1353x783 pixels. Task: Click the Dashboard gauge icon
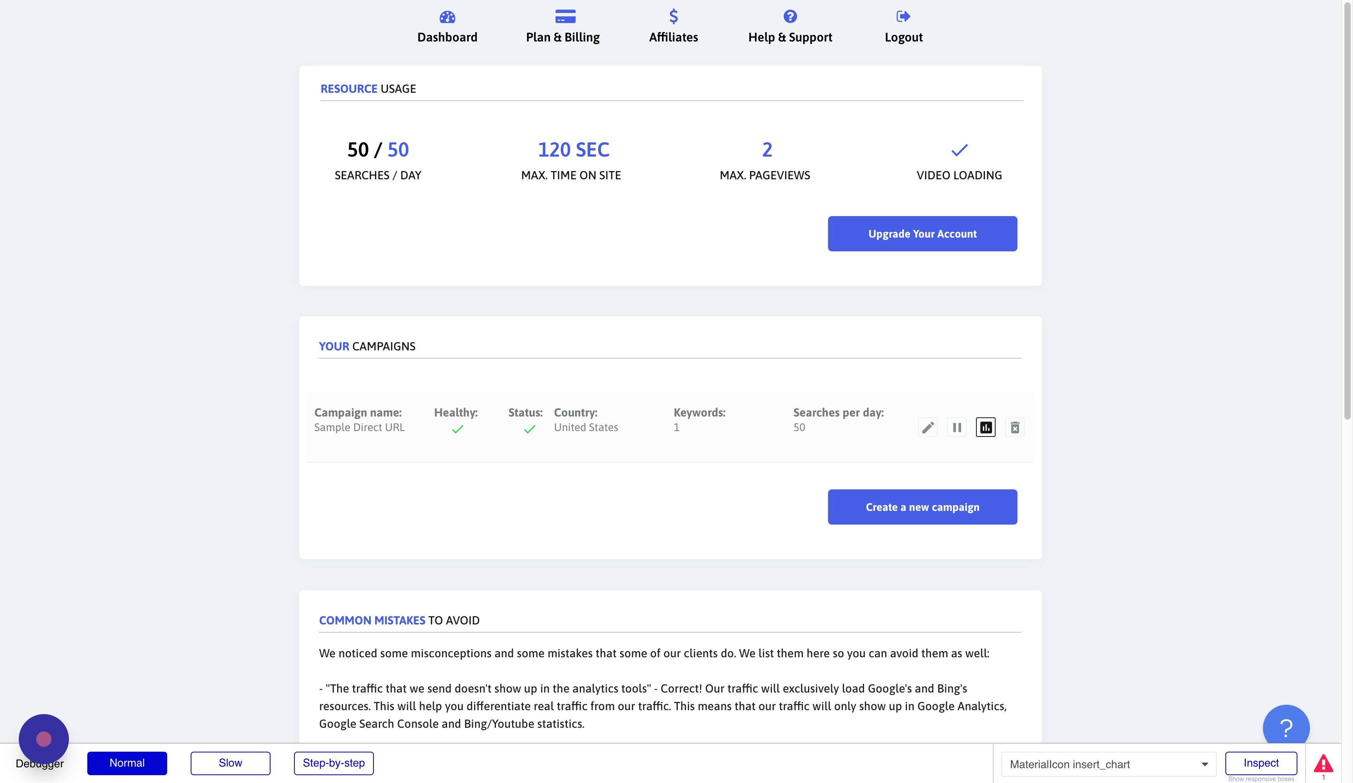click(x=447, y=17)
